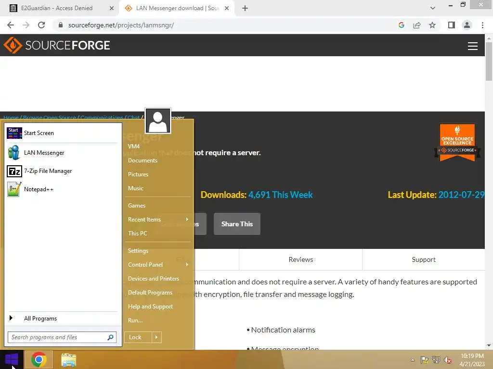
Task: Switch to E2Guardian Access Denied tab
Action: [x=57, y=8]
